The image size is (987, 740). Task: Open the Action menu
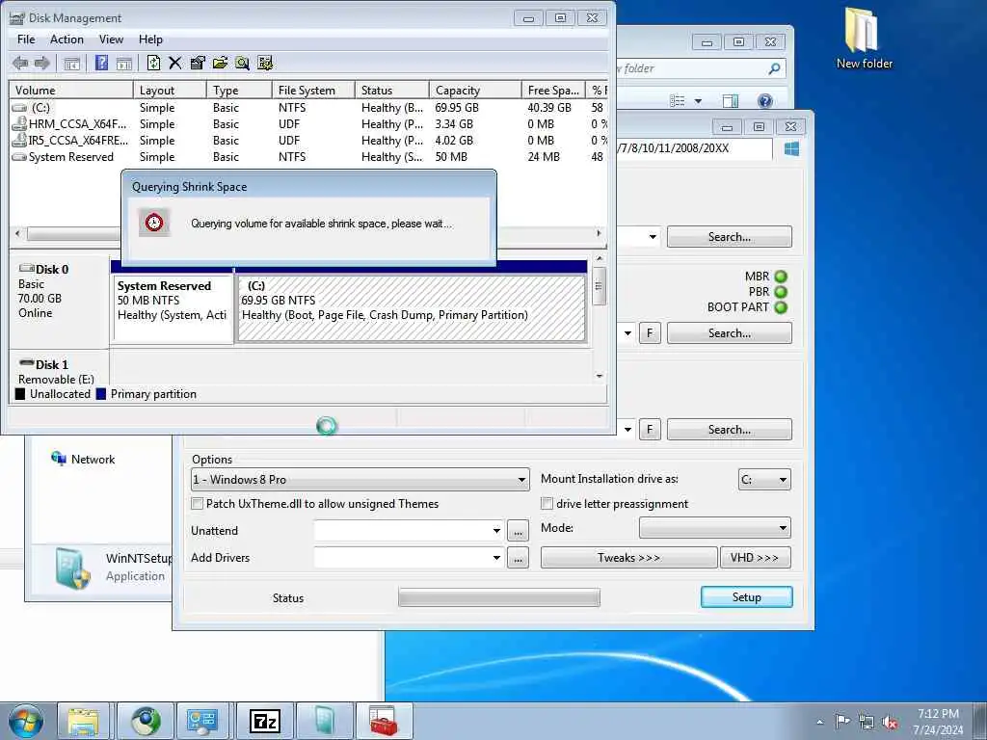(67, 39)
